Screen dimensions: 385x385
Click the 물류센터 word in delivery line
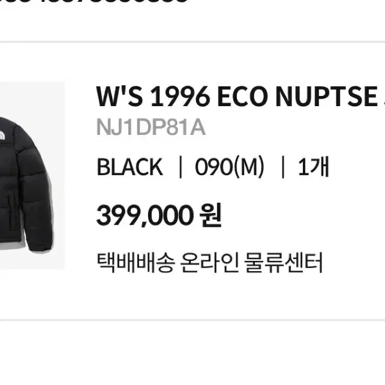(283, 263)
